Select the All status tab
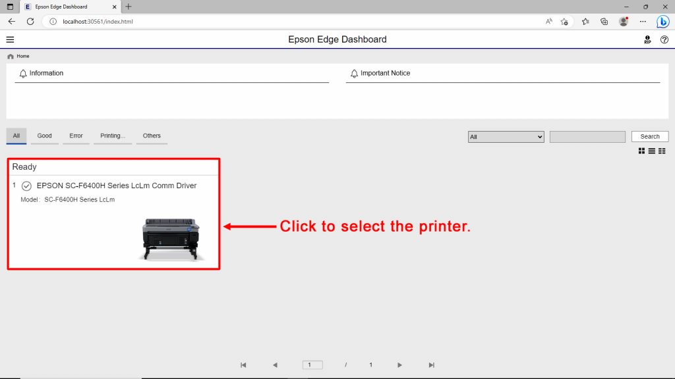The image size is (675, 379). (x=16, y=136)
